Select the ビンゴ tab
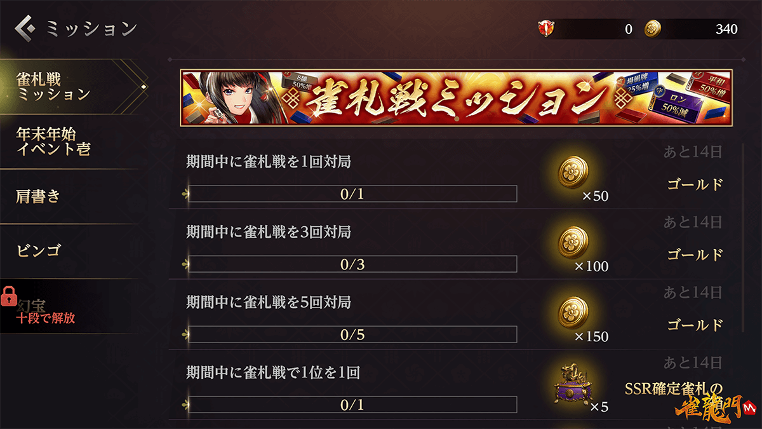 coord(69,251)
